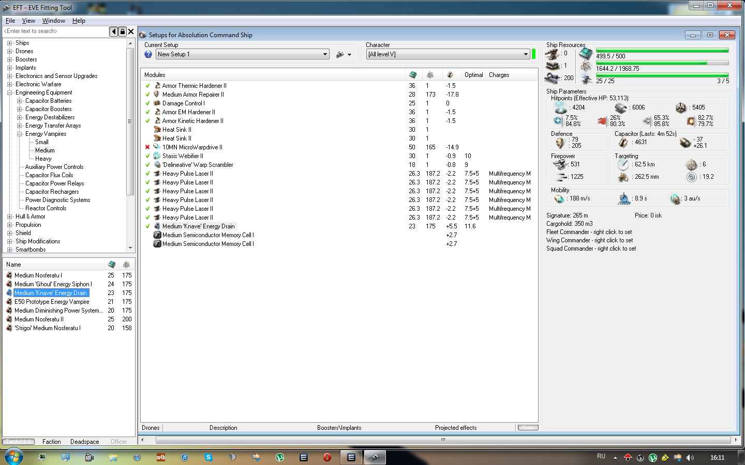This screenshot has height=465, width=745.
Task: Switch to the Projected effects tab
Action: click(455, 428)
